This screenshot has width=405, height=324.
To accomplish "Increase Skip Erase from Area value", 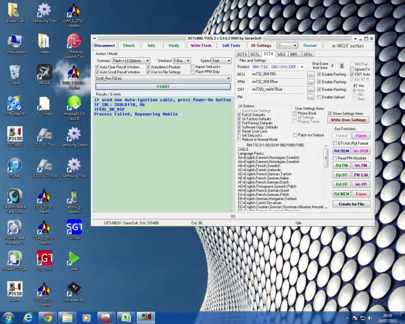I will click(342, 65).
